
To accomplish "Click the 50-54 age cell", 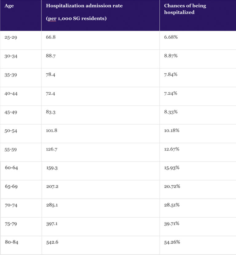I will pyautogui.click(x=11, y=131).
